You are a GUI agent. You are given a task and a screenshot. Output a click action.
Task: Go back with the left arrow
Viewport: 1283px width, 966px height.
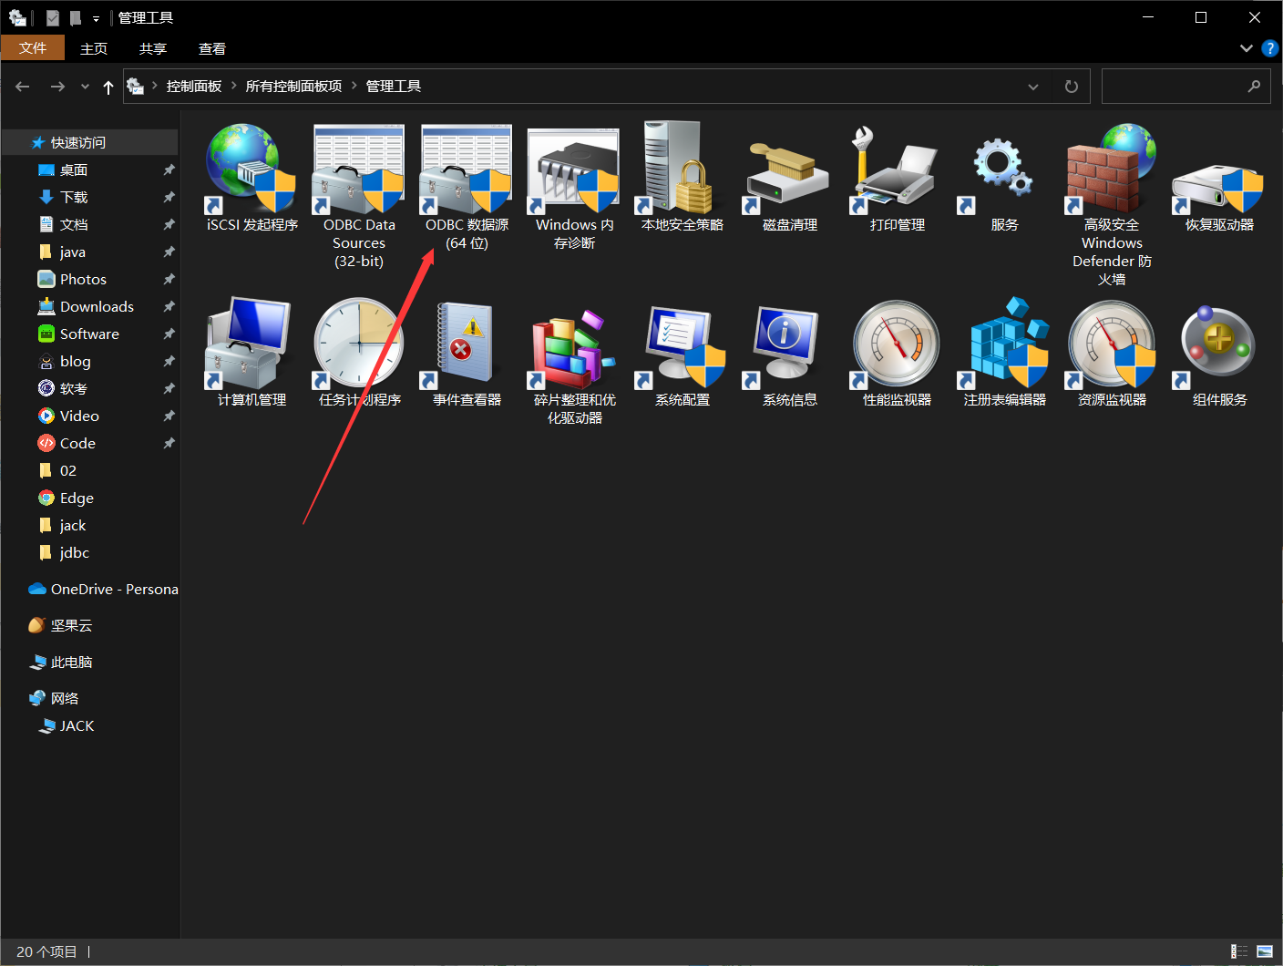23,87
